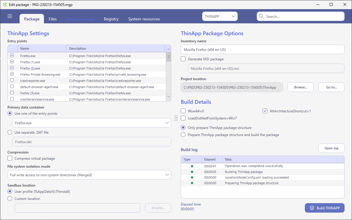Viewport: 352px width, 220px height.
Task: Switch to the Files tab
Action: point(53,19)
